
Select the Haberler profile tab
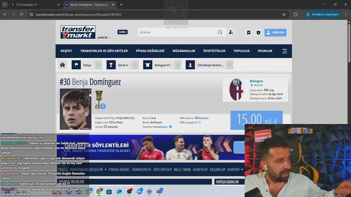[200, 170]
